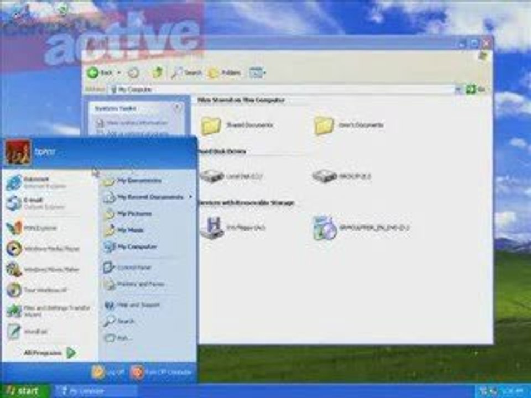
Task: Click Back in My Computer toolbar
Action: (x=100, y=72)
